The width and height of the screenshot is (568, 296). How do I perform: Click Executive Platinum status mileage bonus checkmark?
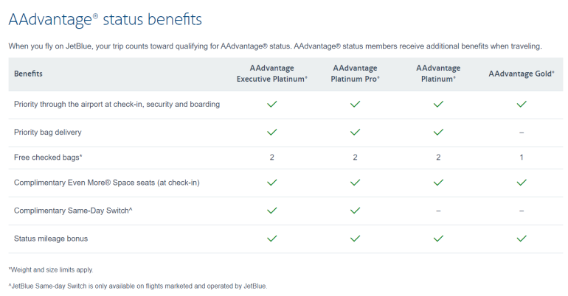click(x=271, y=239)
